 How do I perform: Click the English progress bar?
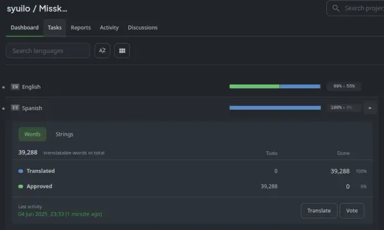tap(275, 86)
